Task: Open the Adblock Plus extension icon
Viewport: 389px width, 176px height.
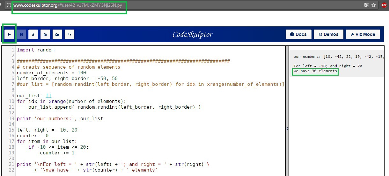Action: [x=384, y=5]
